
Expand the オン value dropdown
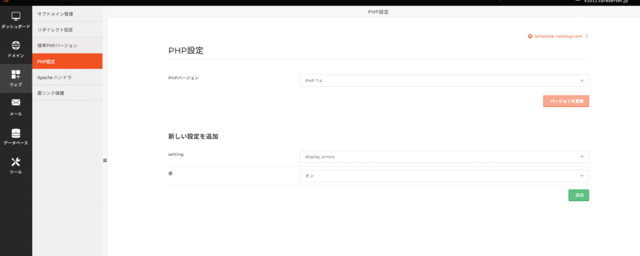coord(444,176)
